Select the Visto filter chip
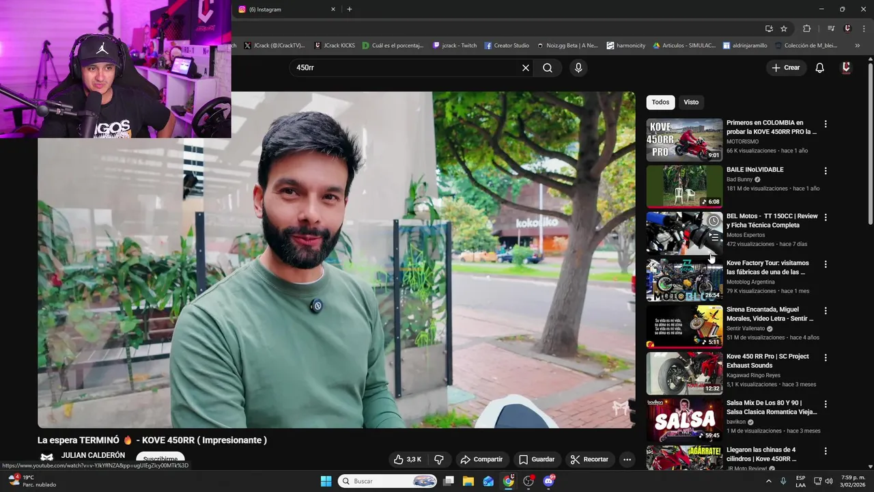Viewport: 874px width, 492px height. click(x=691, y=102)
